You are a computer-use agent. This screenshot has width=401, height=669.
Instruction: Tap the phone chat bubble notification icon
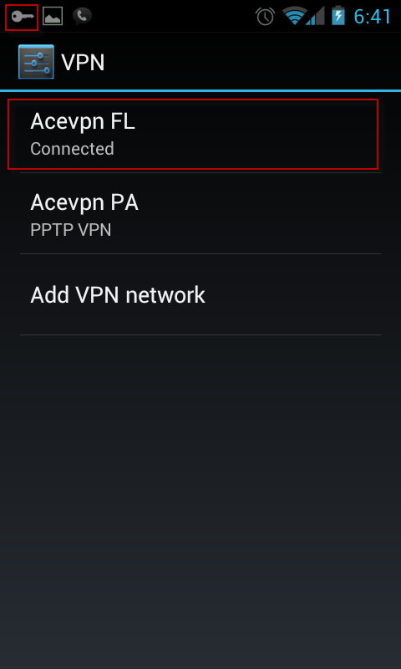click(x=82, y=16)
